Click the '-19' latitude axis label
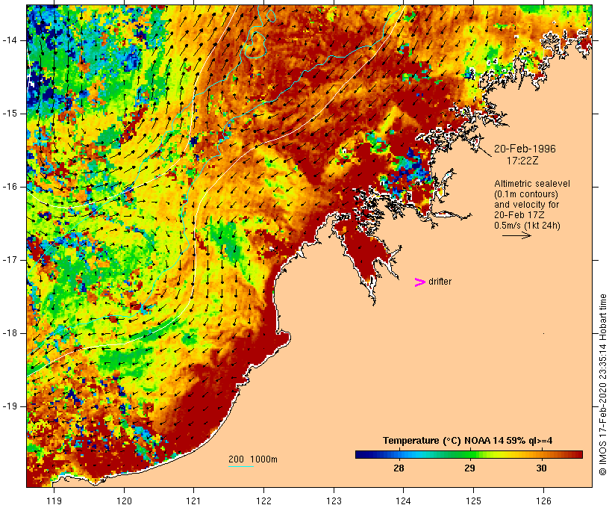Screen dimensions: 612x508 pyautogui.click(x=10, y=406)
